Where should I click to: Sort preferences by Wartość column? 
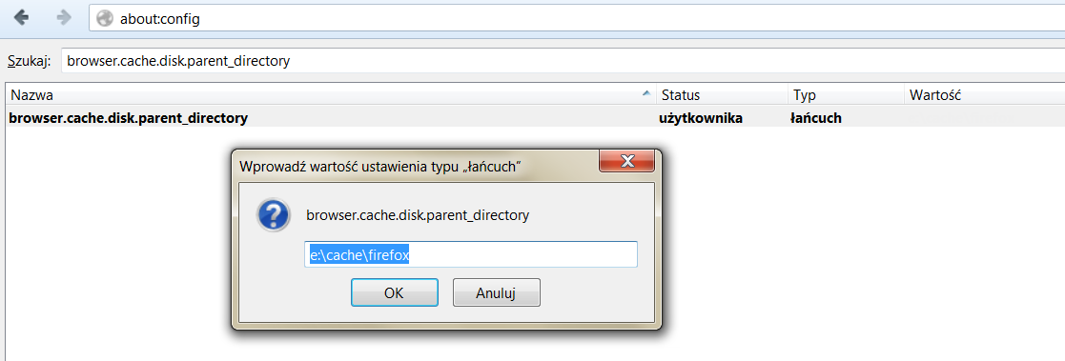(x=985, y=95)
